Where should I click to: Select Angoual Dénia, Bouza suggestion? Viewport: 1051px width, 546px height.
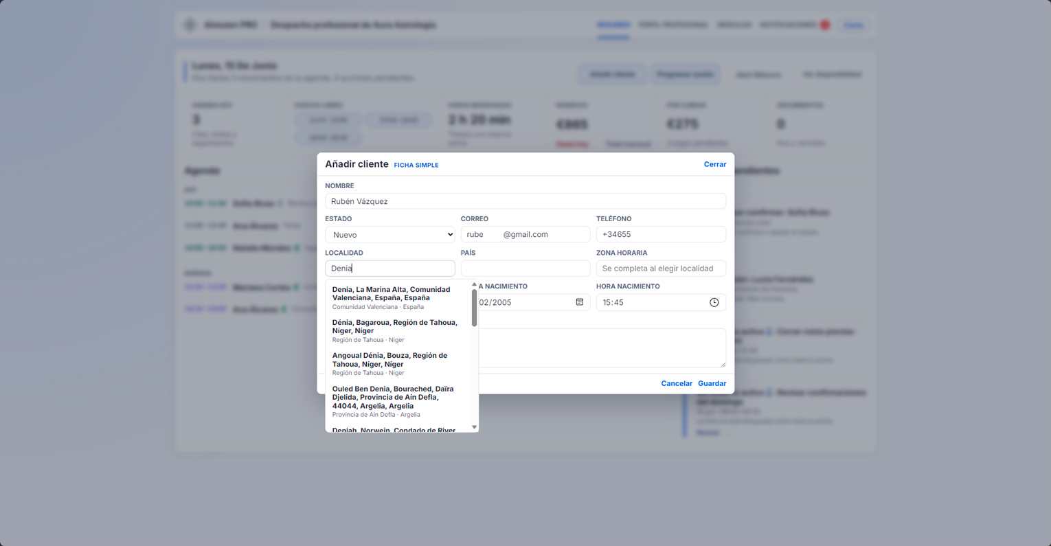pos(398,364)
